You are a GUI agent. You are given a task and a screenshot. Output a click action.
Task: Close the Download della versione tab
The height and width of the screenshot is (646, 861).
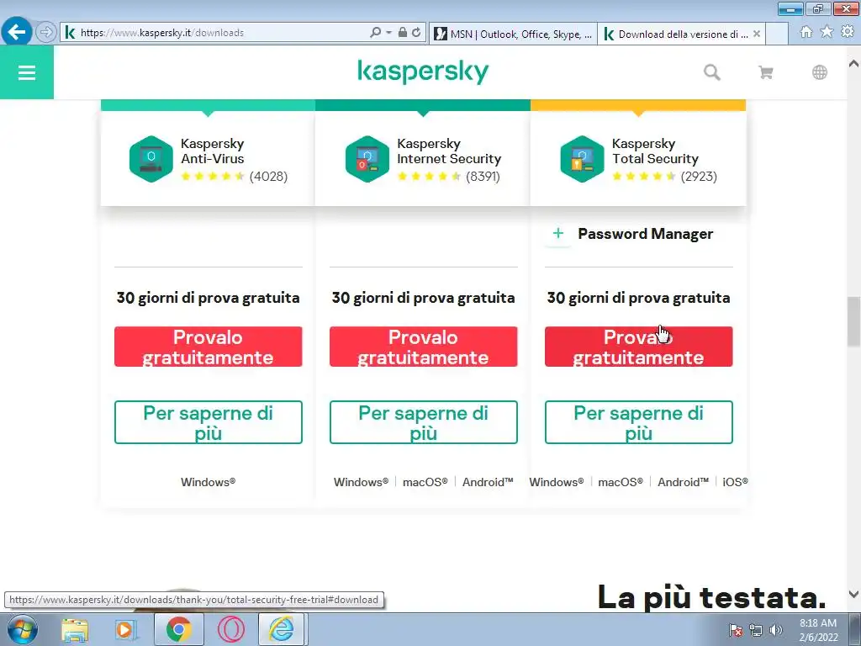click(x=757, y=34)
